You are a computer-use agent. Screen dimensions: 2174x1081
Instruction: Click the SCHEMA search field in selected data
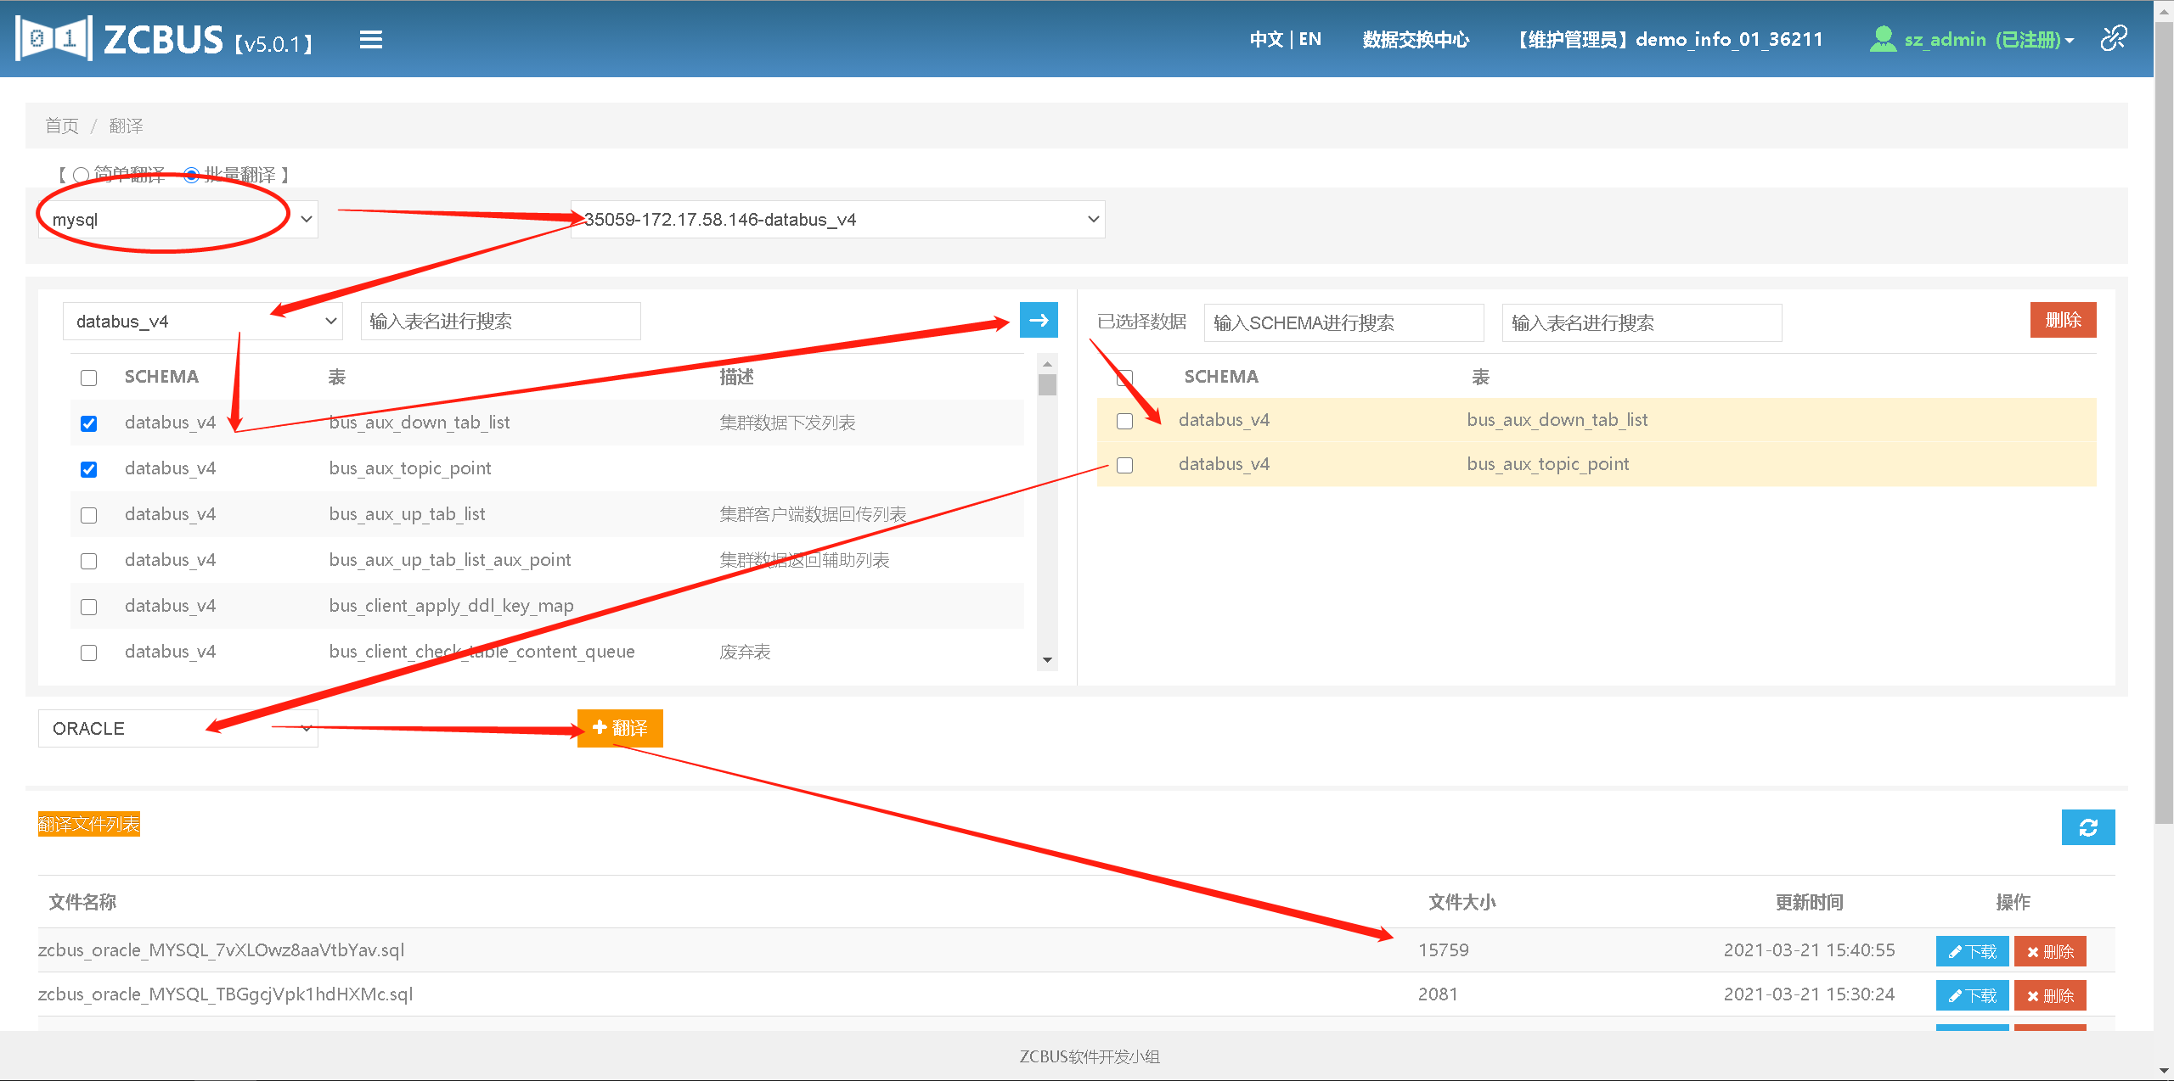pos(1343,323)
